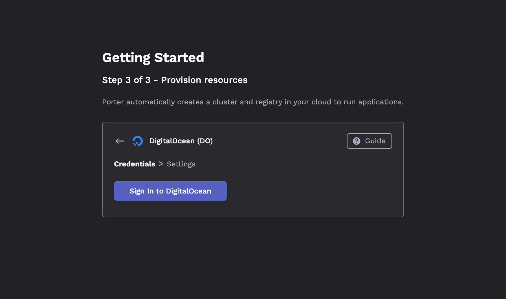Open the Guide button
The width and height of the screenshot is (506, 299).
369,141
